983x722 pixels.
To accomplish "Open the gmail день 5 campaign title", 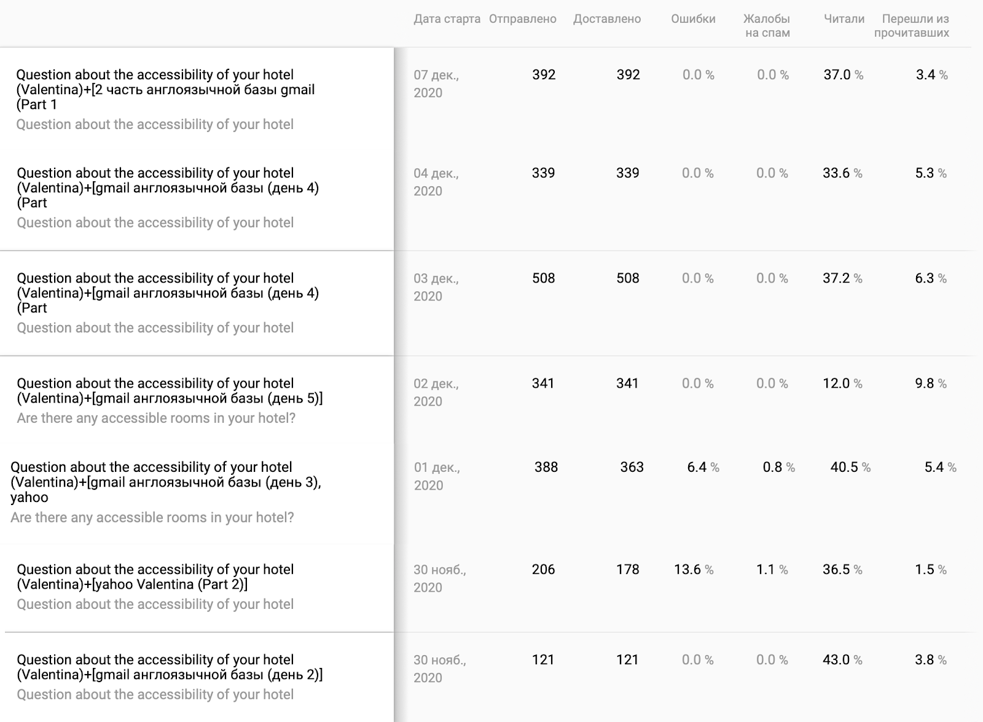I will (170, 391).
